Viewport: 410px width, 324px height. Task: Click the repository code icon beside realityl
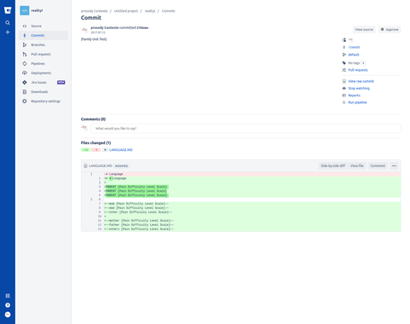pyautogui.click(x=25, y=10)
